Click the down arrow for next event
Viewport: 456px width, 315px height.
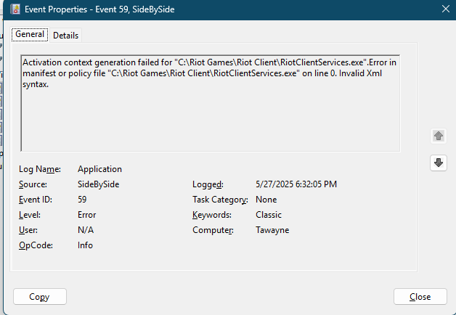(x=438, y=163)
